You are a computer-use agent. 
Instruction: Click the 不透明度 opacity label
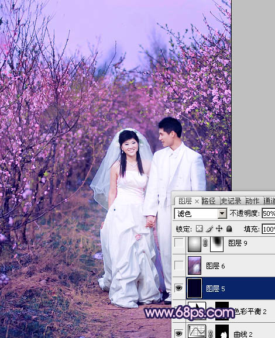pyautogui.click(x=245, y=213)
